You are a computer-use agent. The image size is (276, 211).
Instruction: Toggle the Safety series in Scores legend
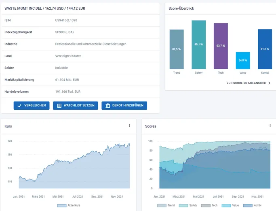[x=188, y=205]
